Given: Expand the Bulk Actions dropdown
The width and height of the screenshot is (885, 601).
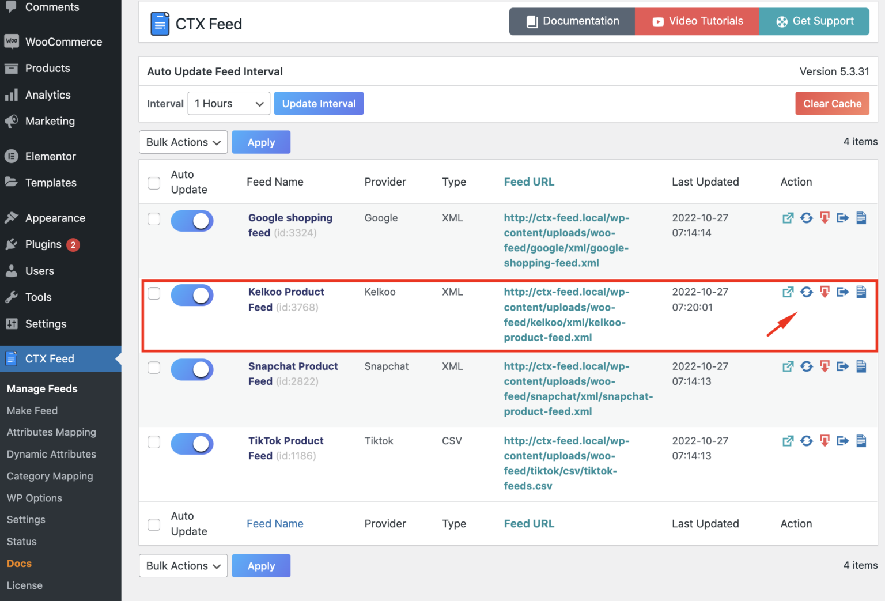Looking at the screenshot, I should pos(183,142).
